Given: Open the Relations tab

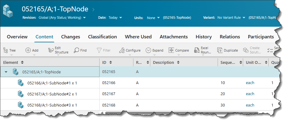Looking at the screenshot, I should click(x=230, y=37).
